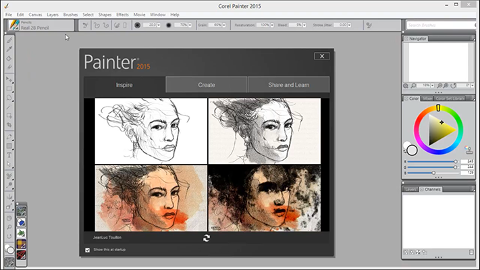Select the Pen tool in the toolbox
480x270 pixels.
pyautogui.click(x=9, y=137)
